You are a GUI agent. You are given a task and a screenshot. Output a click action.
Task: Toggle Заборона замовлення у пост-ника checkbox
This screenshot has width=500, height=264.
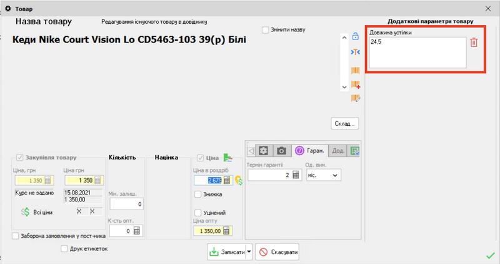tap(16, 236)
